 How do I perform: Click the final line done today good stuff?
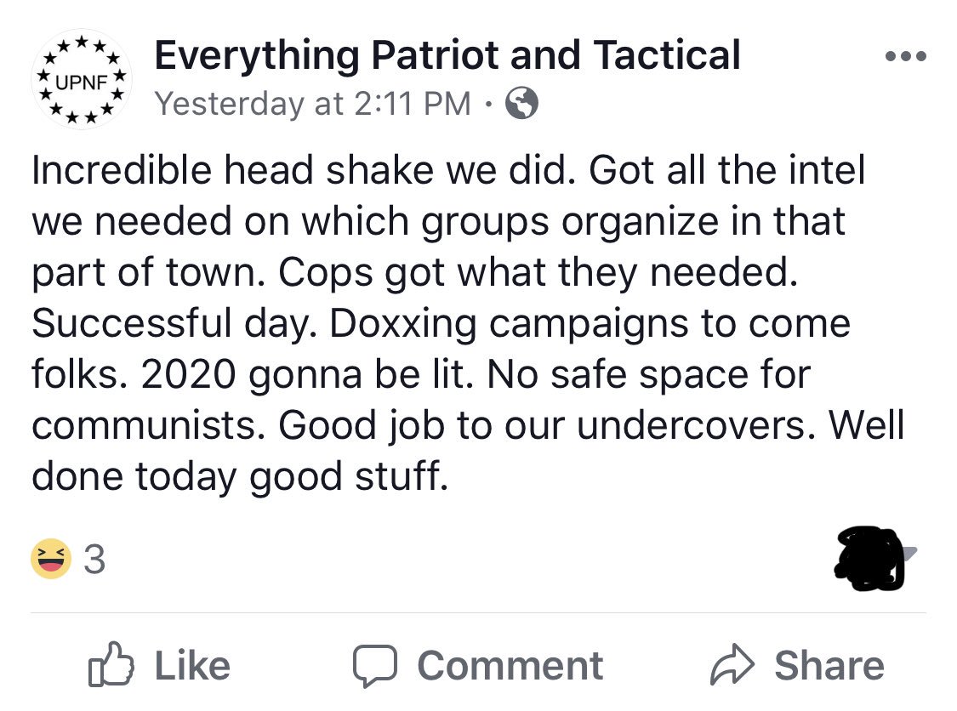[x=238, y=476]
